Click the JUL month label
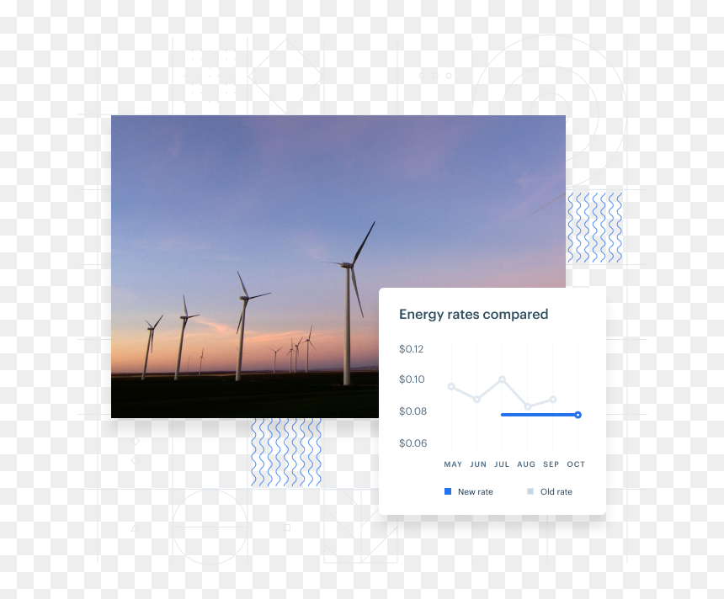 click(502, 464)
